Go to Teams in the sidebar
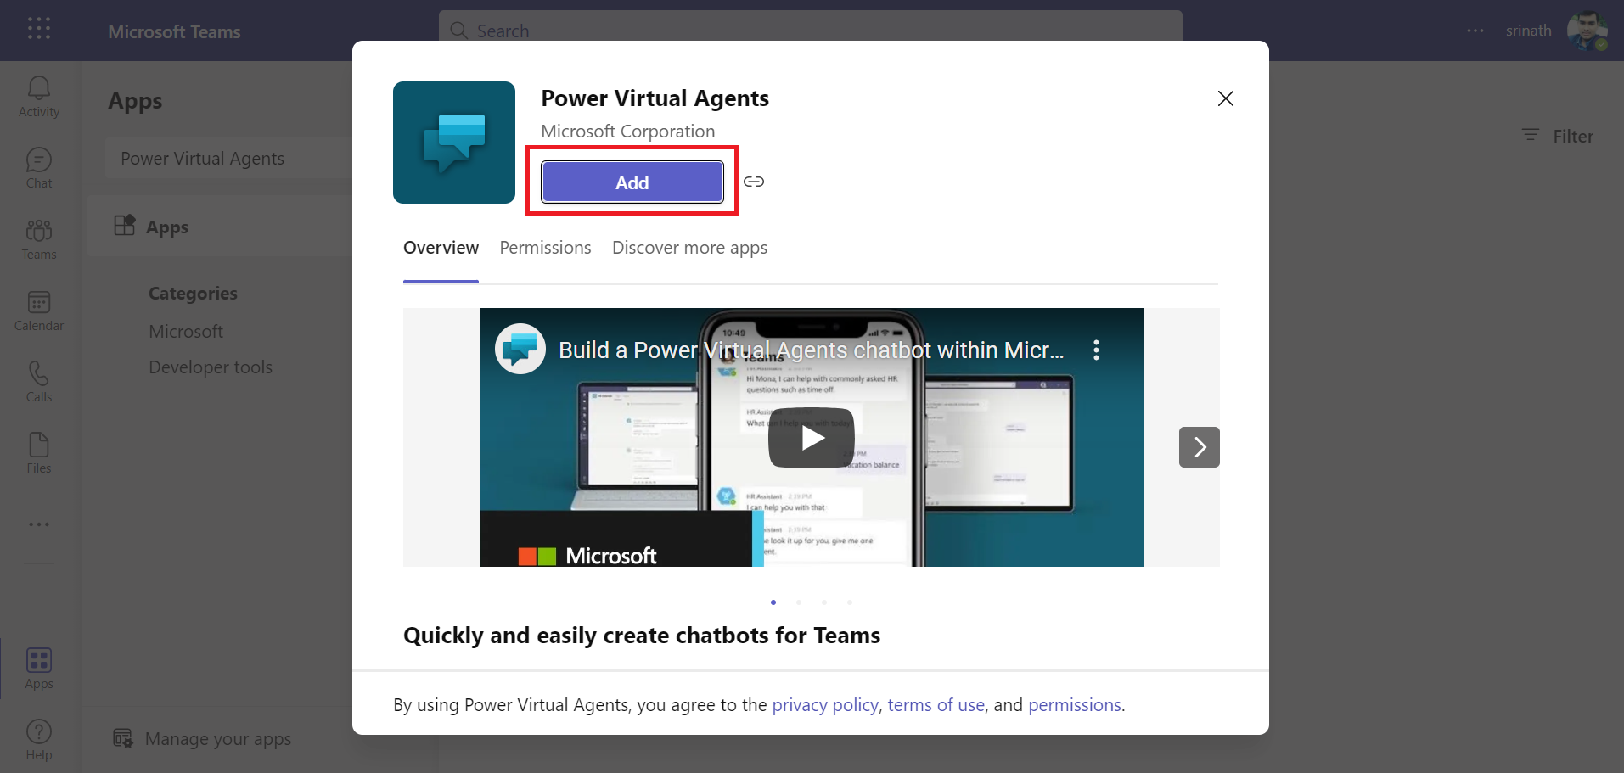 pyautogui.click(x=39, y=239)
